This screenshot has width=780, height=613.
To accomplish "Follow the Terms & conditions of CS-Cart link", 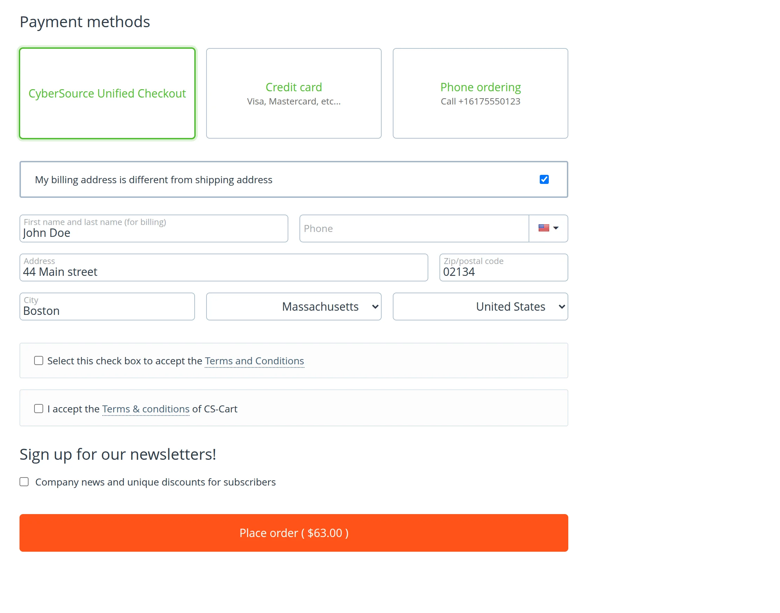I will click(146, 409).
